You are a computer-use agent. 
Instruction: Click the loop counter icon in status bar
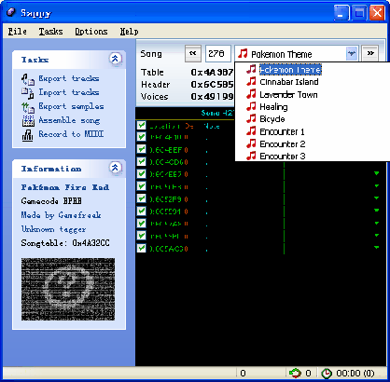pos(295,373)
